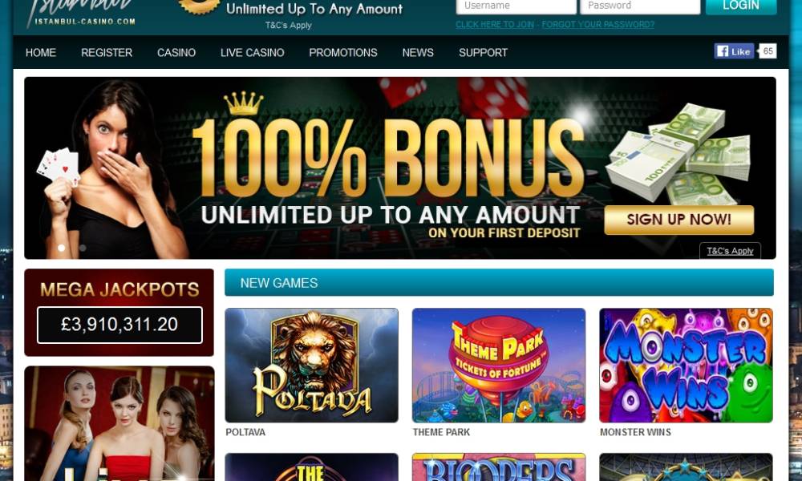This screenshot has width=802, height=481.
Task: Select the second banner carousel dot
Action: [83, 248]
